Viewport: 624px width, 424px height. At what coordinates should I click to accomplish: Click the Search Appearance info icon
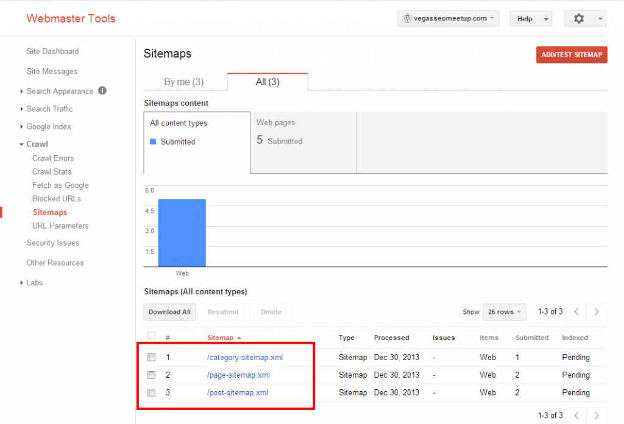pyautogui.click(x=102, y=91)
